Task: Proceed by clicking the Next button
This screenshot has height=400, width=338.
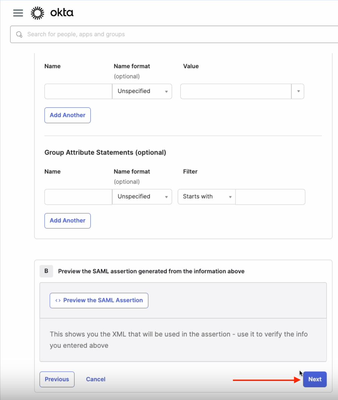Action: tap(315, 379)
